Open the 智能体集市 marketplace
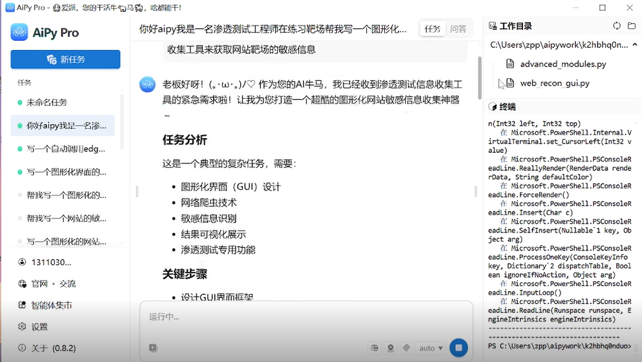This screenshot has width=642, height=362. point(52,305)
